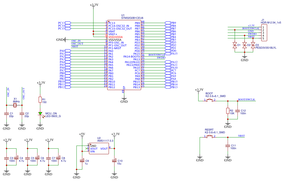Select the +5V power symbol

tap(82, 135)
